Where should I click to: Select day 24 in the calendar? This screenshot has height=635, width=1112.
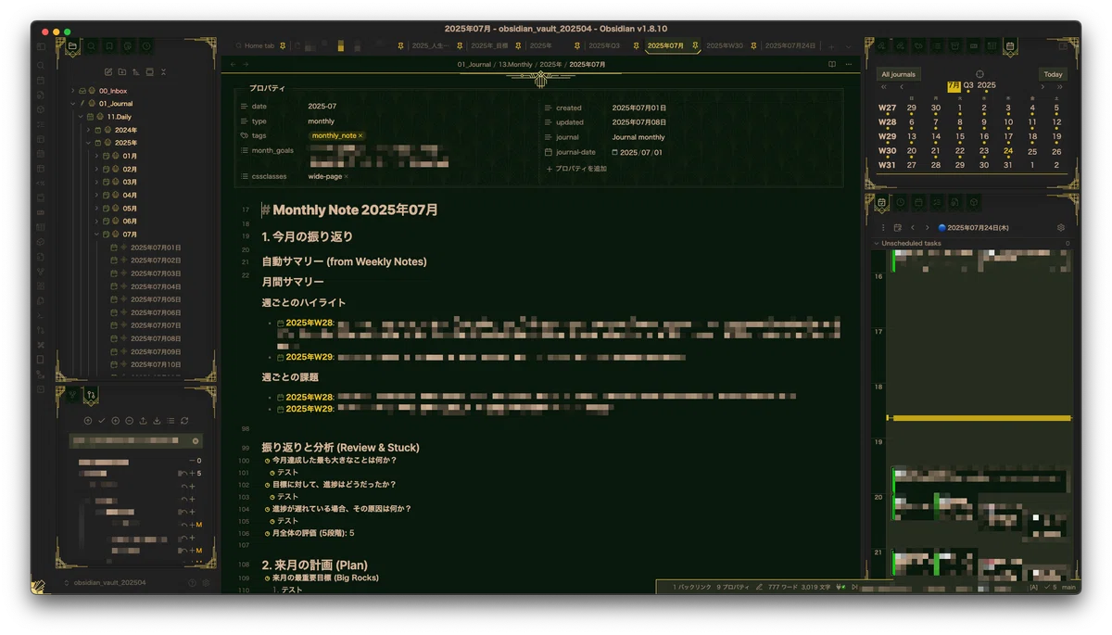pyautogui.click(x=1008, y=150)
